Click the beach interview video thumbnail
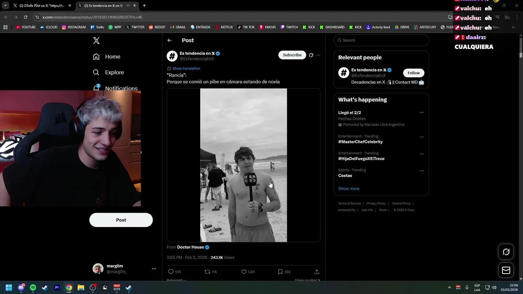523x294 pixels. (244, 165)
